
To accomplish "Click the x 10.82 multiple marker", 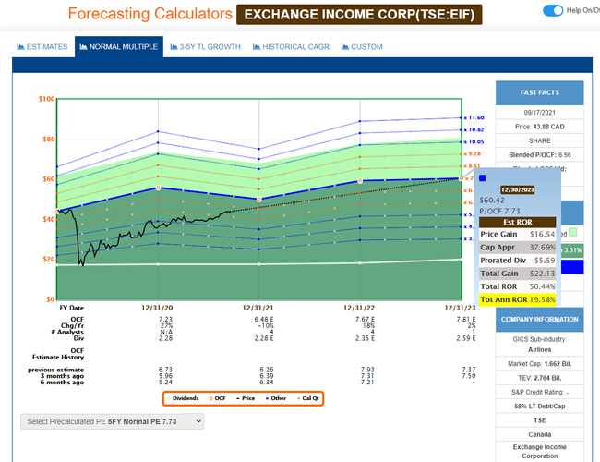I will click(x=474, y=129).
